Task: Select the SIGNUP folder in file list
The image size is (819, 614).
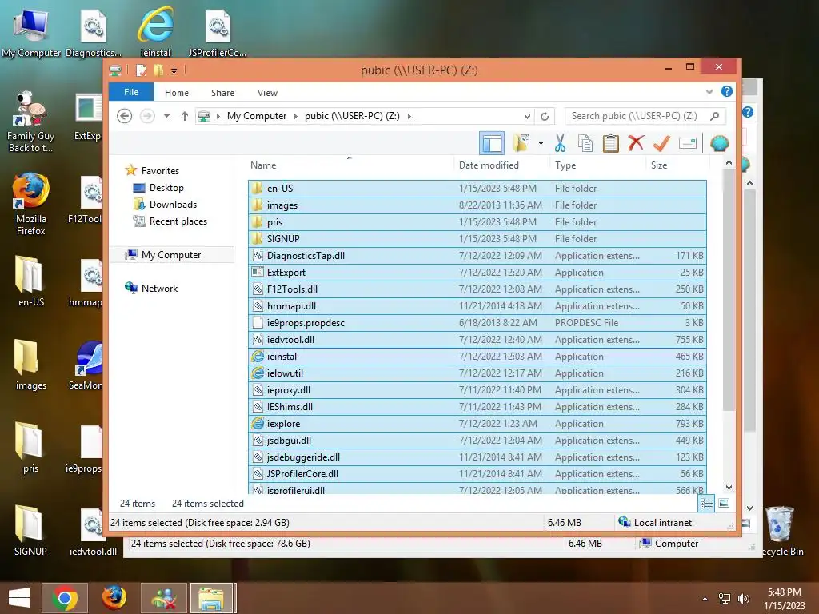Action: click(477, 238)
